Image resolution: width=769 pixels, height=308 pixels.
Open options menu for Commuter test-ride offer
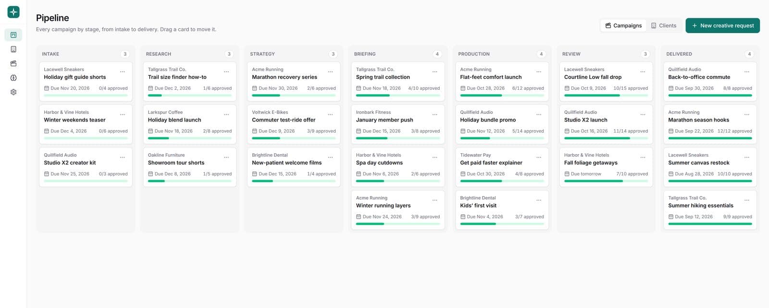(x=331, y=114)
